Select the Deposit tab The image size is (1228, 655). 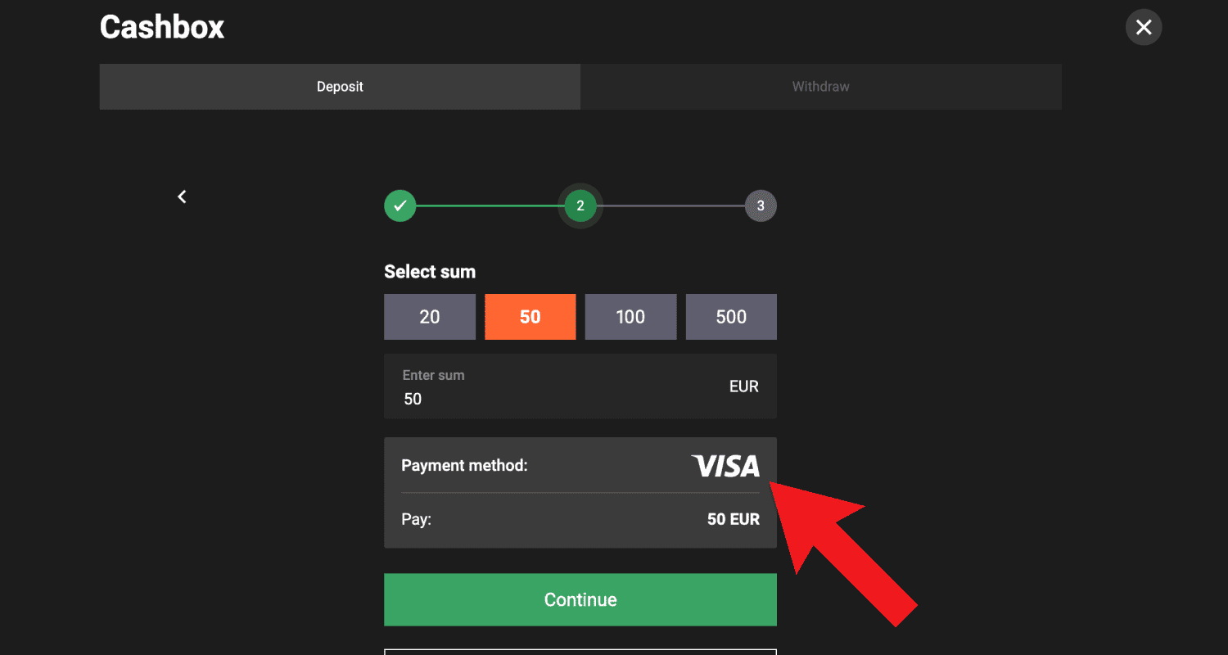coord(340,87)
